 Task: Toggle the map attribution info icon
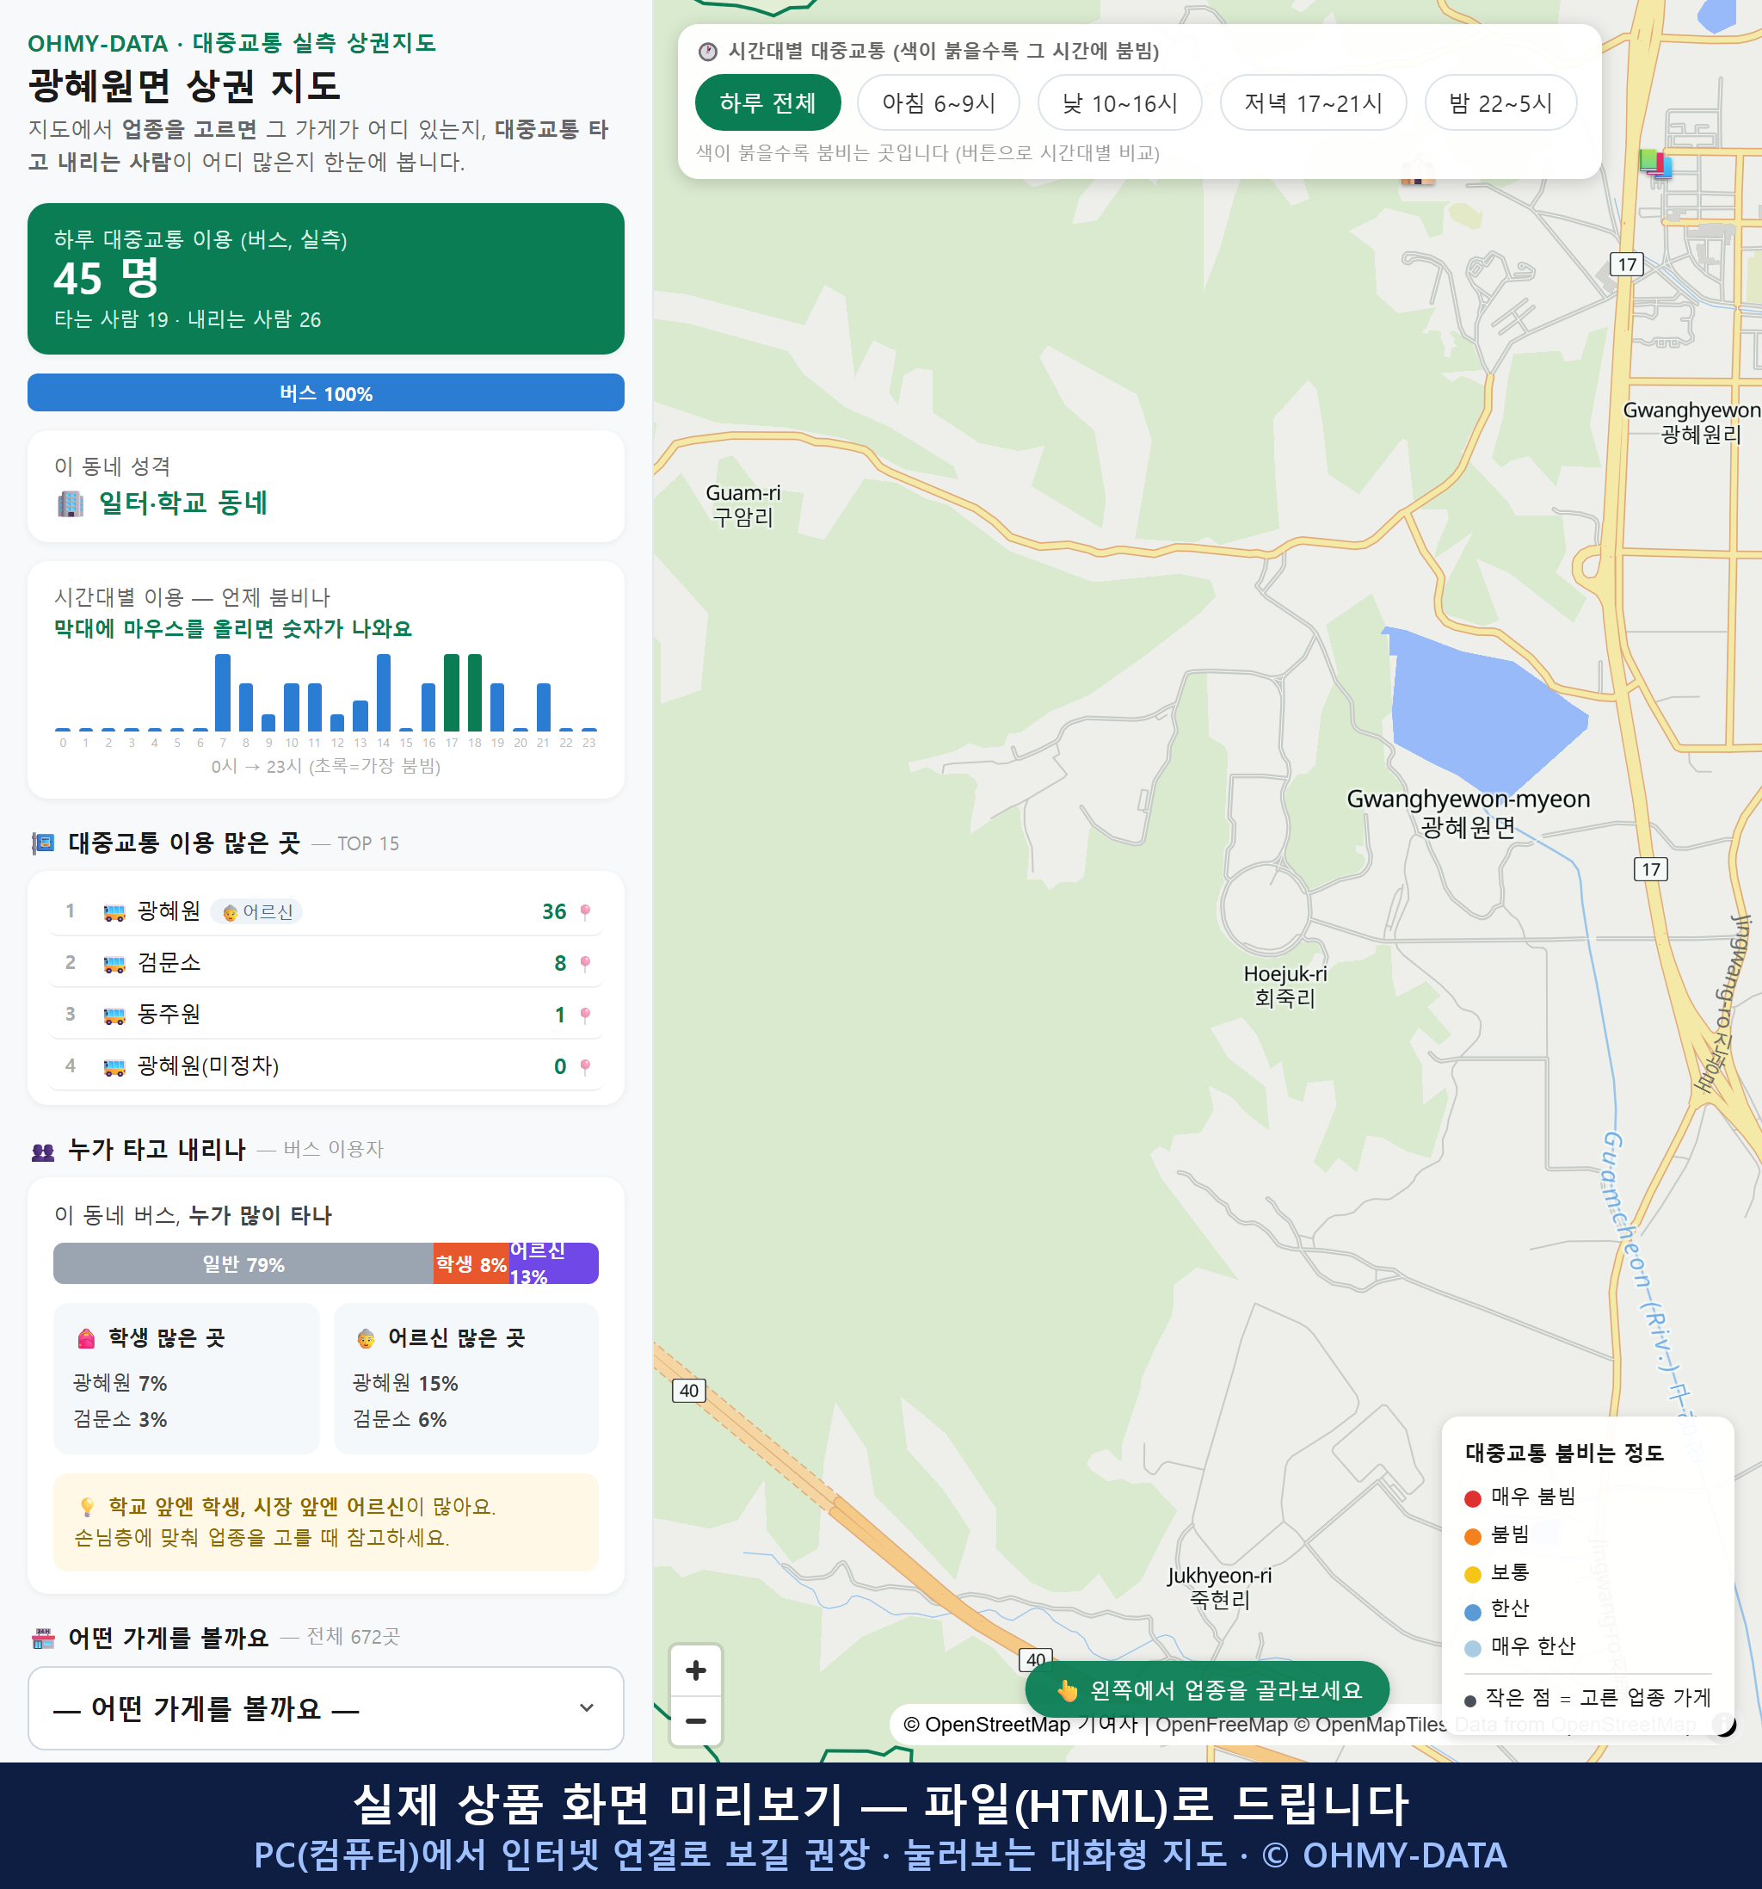(x=1723, y=1724)
